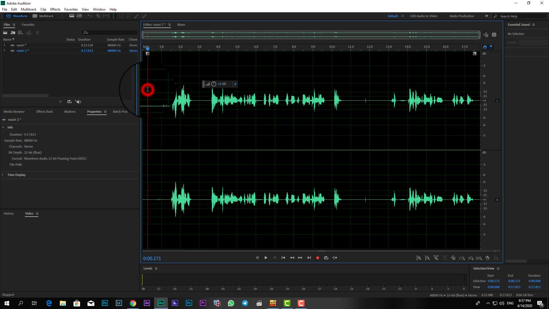The image size is (549, 309).
Task: Click the Open File folder icon
Action: click(x=5, y=33)
